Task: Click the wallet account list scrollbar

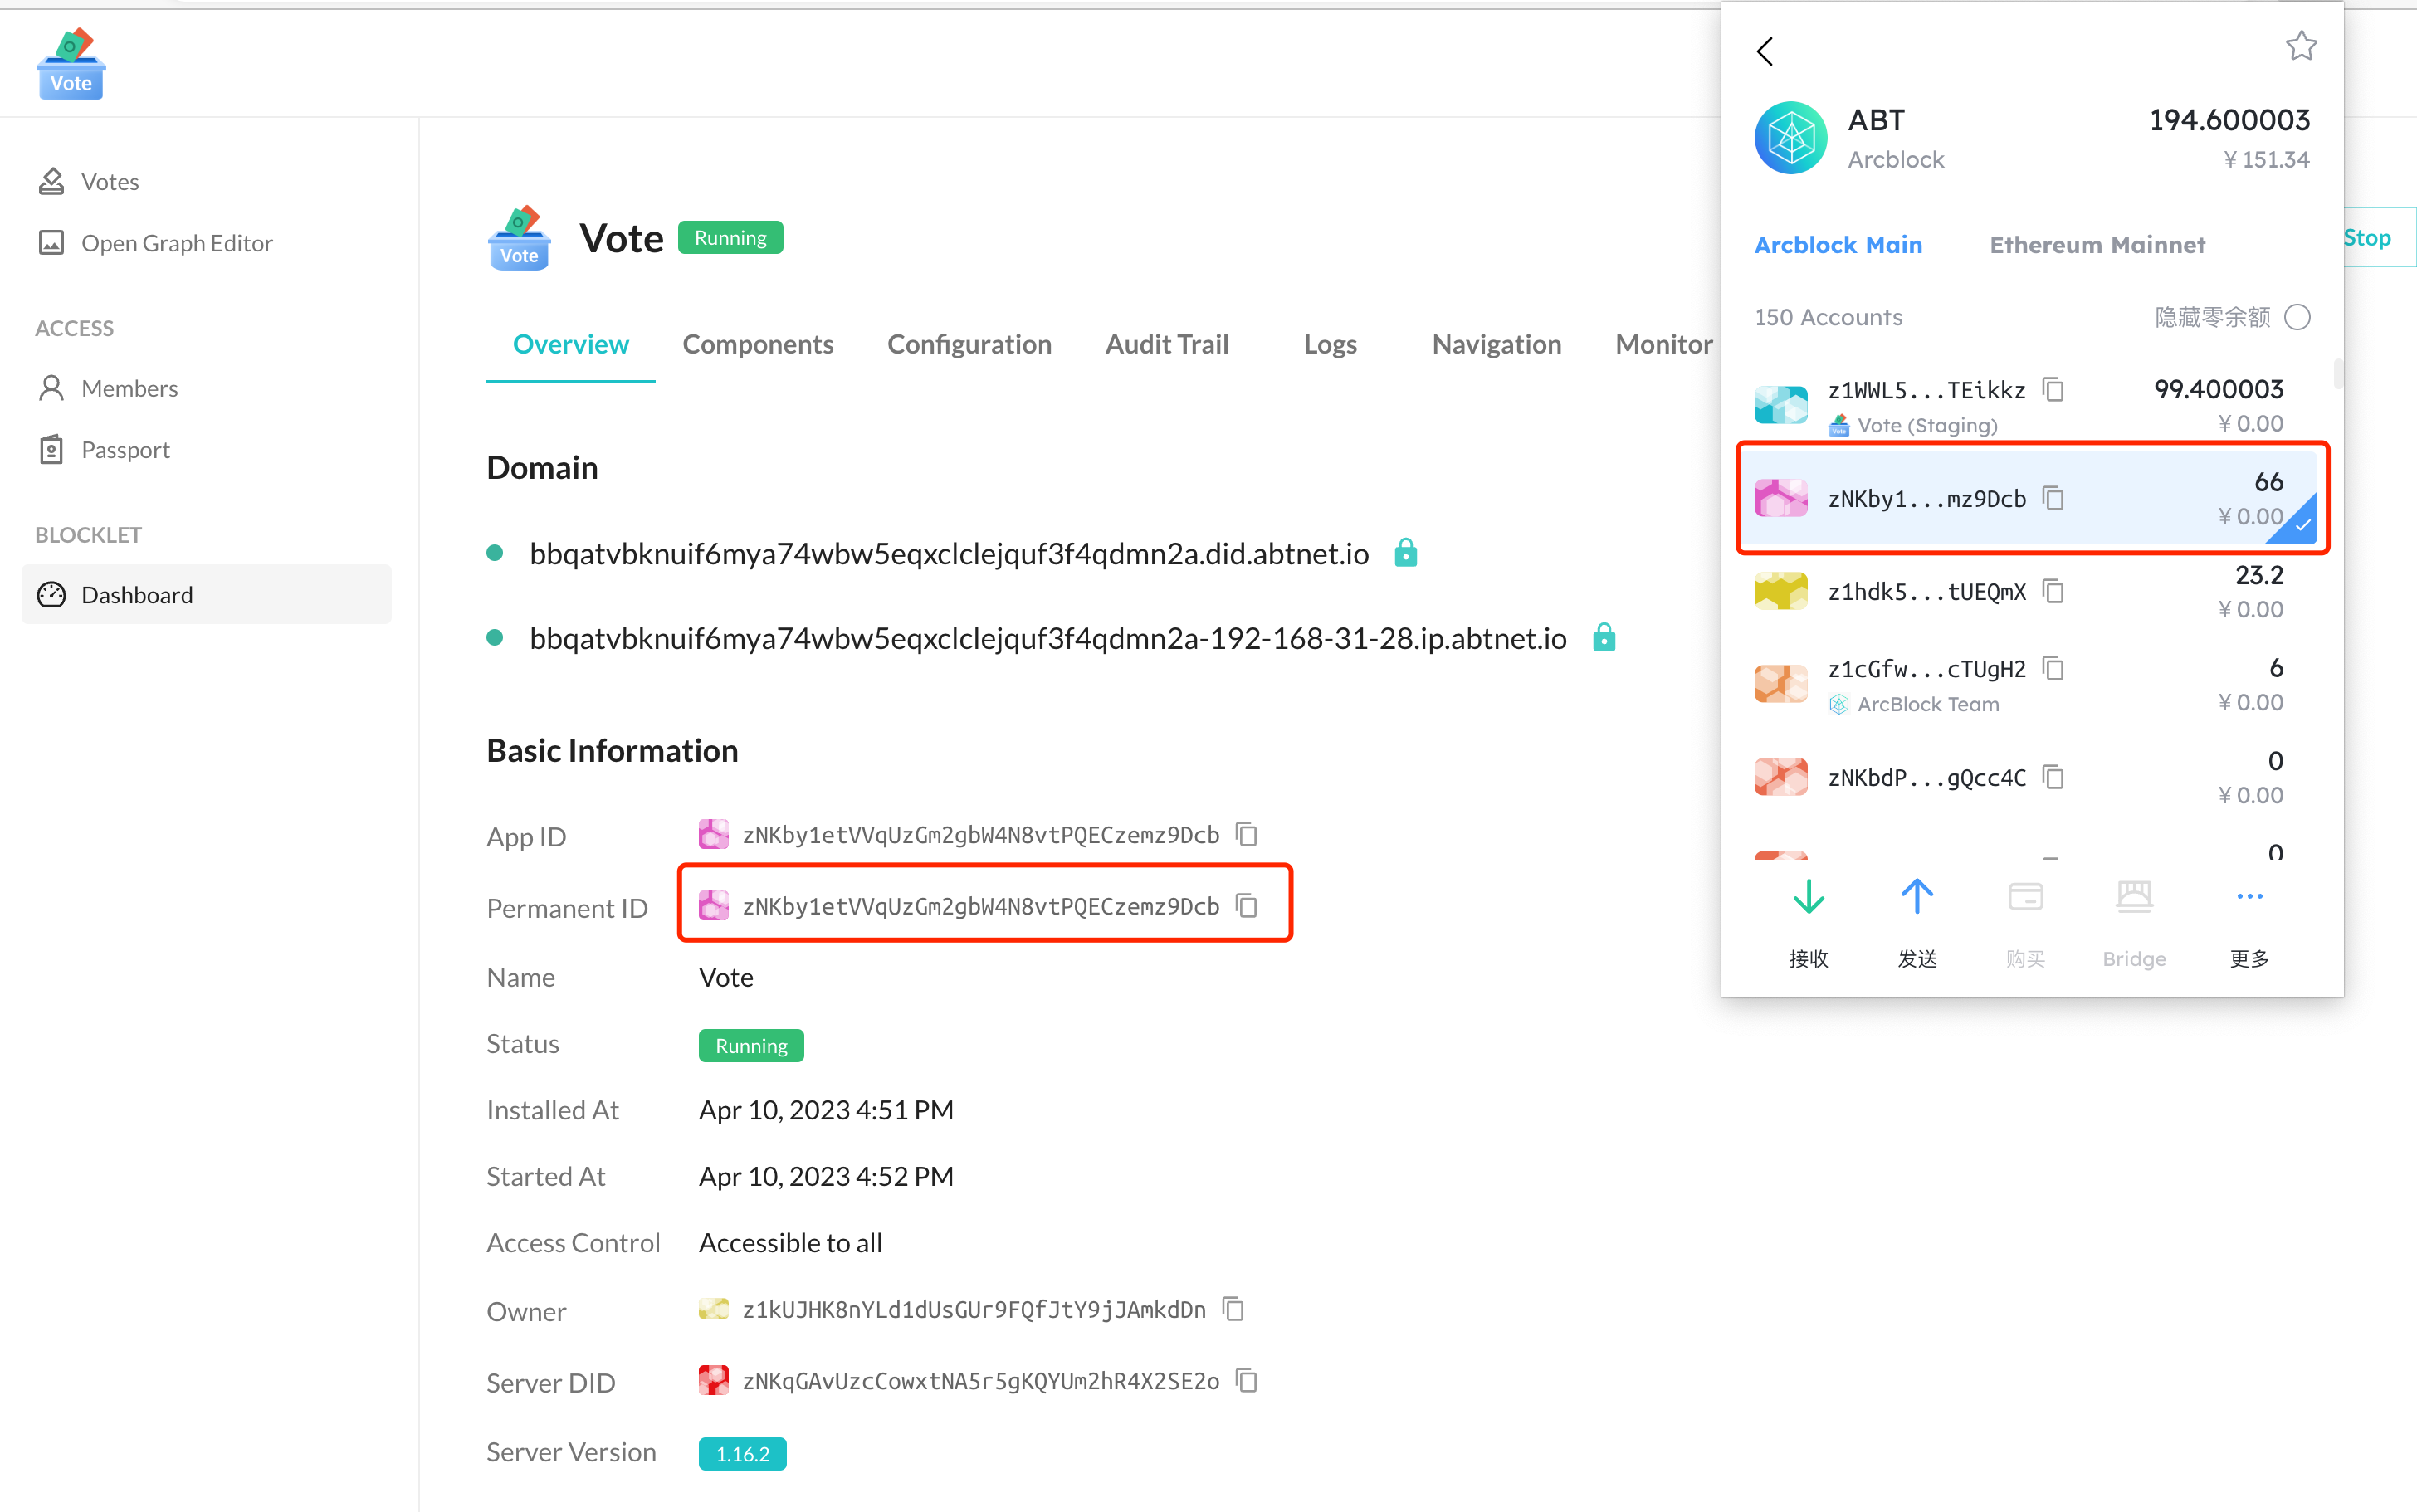Action: click(2337, 374)
